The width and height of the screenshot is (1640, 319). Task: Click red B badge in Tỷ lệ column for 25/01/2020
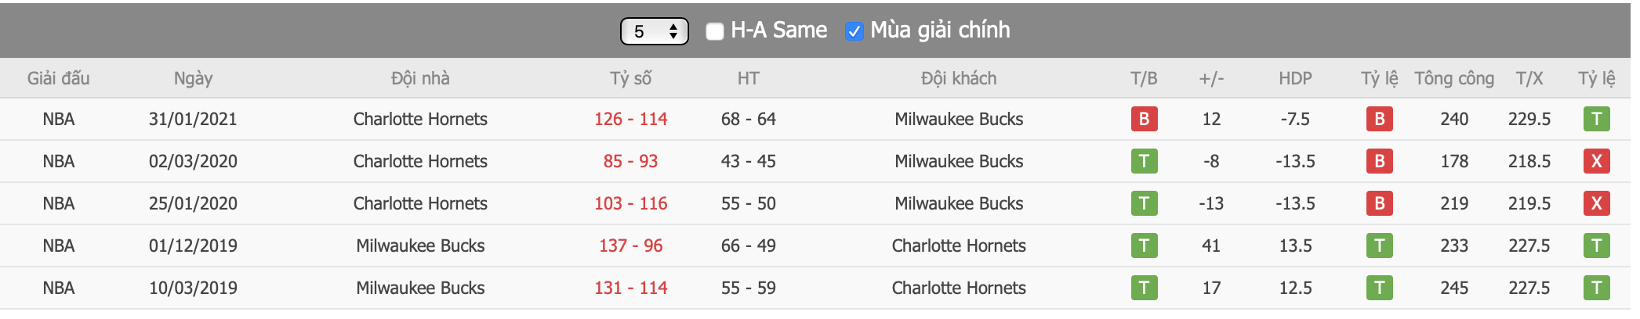tap(1379, 203)
